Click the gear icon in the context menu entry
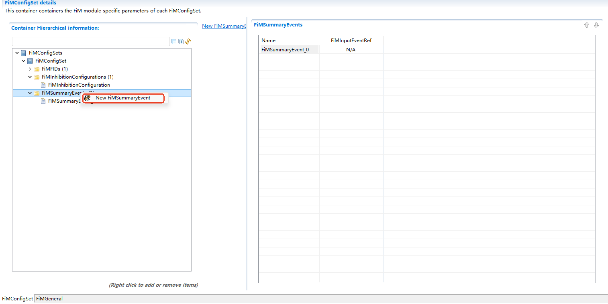This screenshot has width=608, height=304. pos(87,97)
